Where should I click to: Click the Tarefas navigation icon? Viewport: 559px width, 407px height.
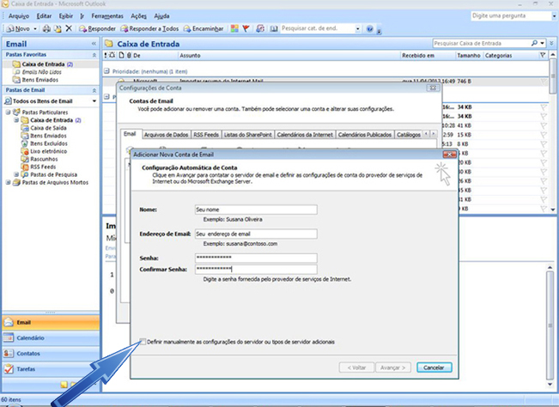click(x=9, y=369)
